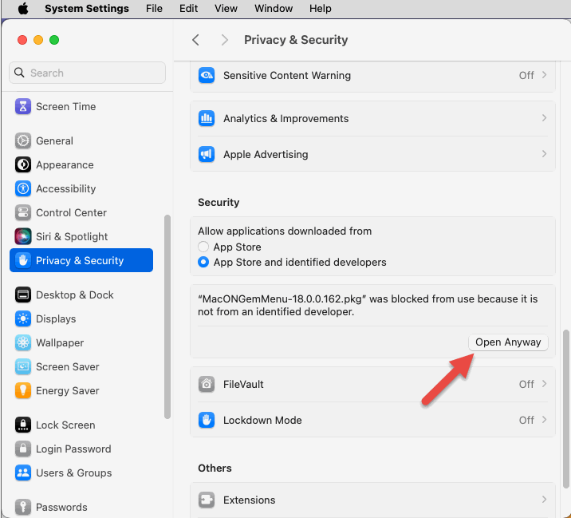Click the FileVault house icon
Viewport: 571px width, 518px height.
pyautogui.click(x=207, y=384)
